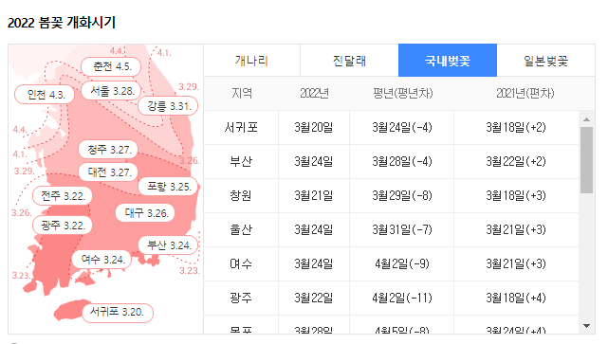Open the 일본벚꽃 tab
This screenshot has width=608, height=344.
coord(545,61)
